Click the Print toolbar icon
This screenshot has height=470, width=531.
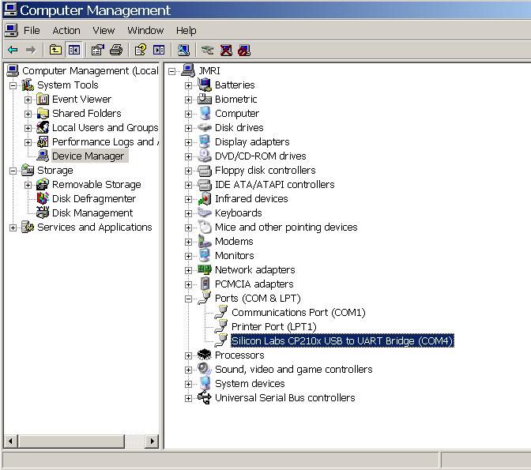pos(116,50)
